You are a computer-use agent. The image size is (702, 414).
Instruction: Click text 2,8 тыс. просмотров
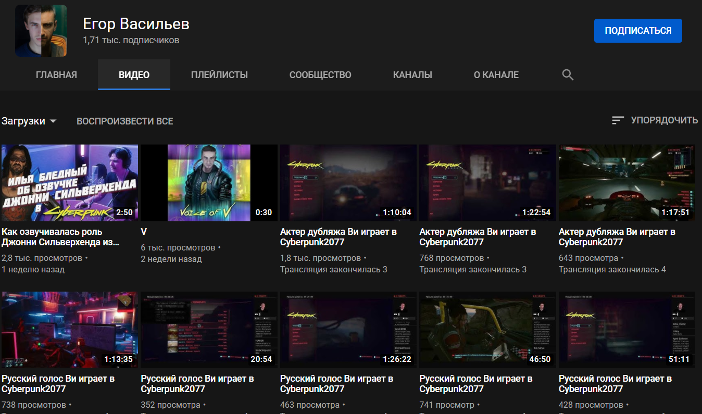click(42, 258)
